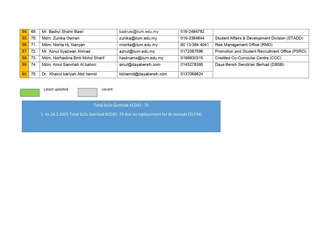Image resolution: width=320 pixels, height=247 pixels.
Task: Select name cell Mdm. Norita Hj. Nanyan
Action: pyautogui.click(x=78, y=46)
